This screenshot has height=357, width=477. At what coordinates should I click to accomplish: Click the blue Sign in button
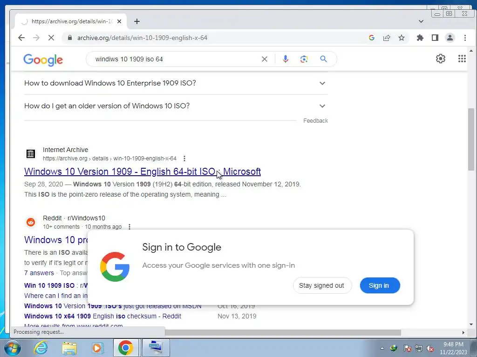[380, 285]
